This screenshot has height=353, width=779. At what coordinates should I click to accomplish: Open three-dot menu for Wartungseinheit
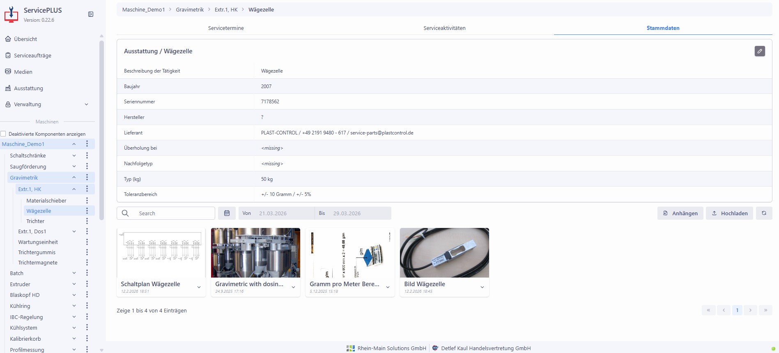click(x=87, y=242)
